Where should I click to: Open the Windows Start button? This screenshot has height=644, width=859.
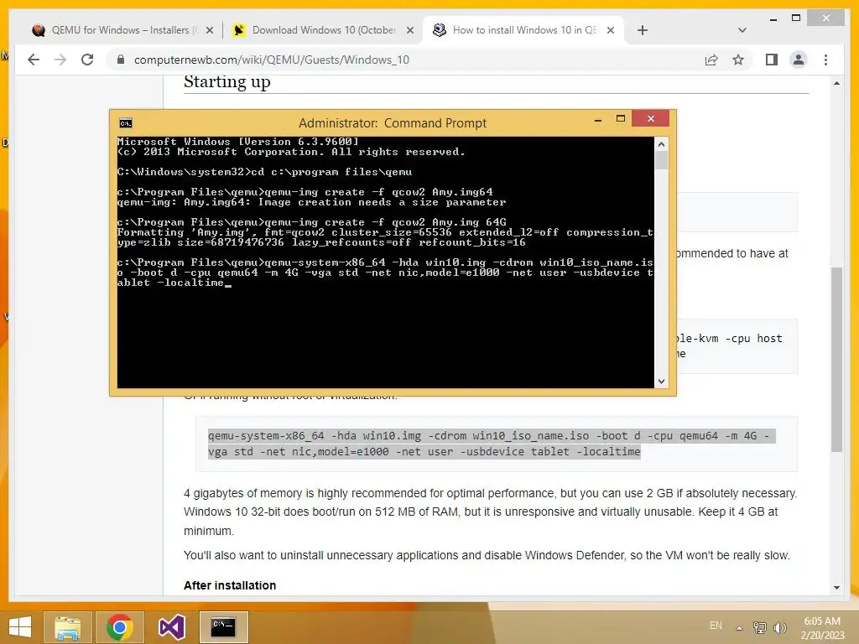click(20, 627)
